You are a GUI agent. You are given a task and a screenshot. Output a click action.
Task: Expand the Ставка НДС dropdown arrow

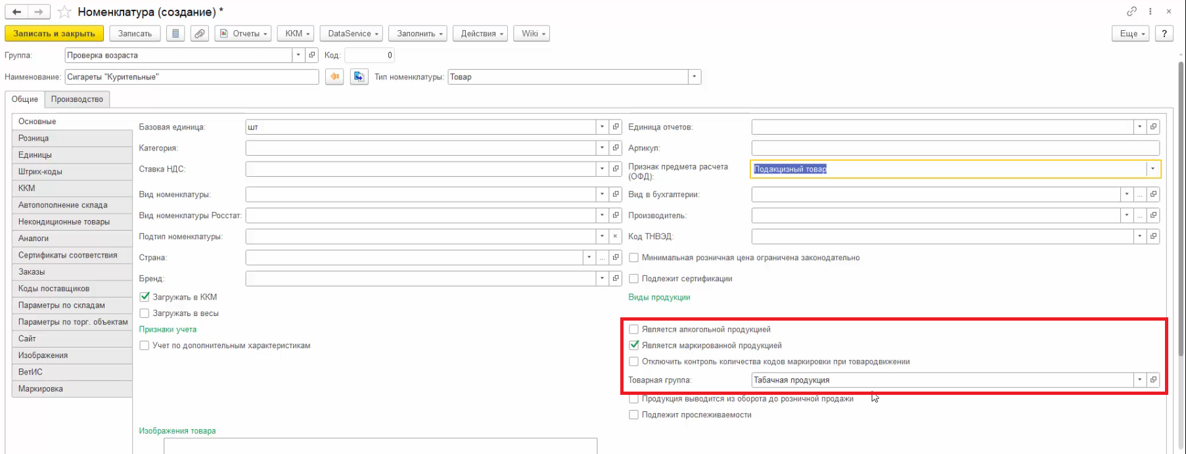click(602, 169)
